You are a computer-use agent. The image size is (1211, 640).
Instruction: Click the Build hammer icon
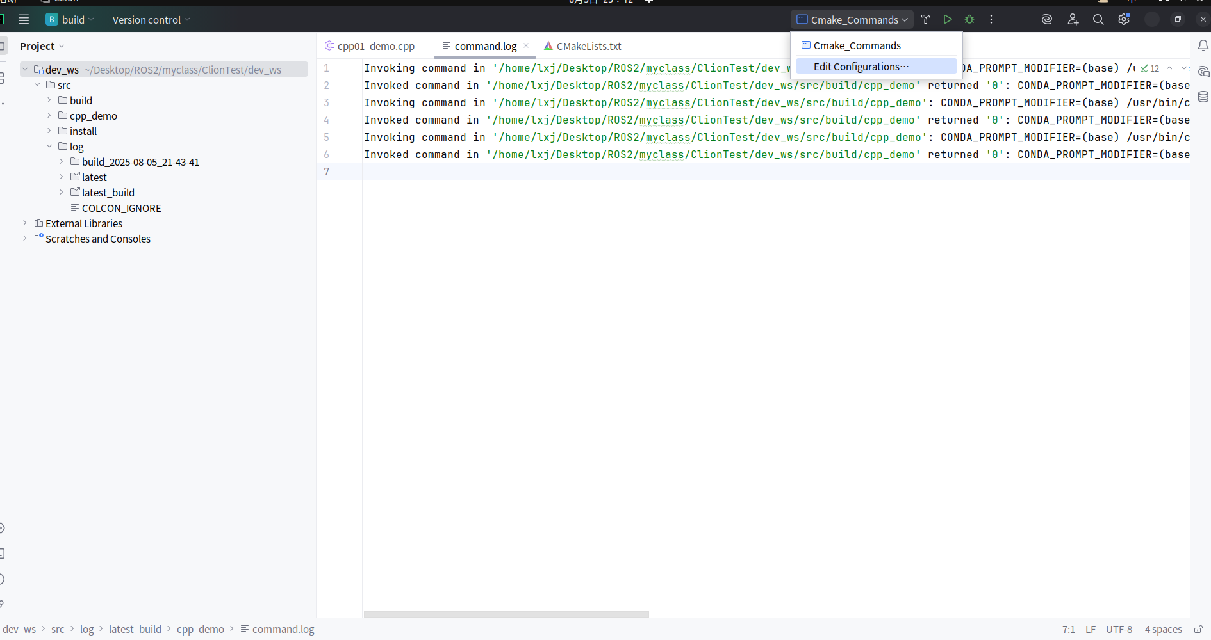click(925, 20)
